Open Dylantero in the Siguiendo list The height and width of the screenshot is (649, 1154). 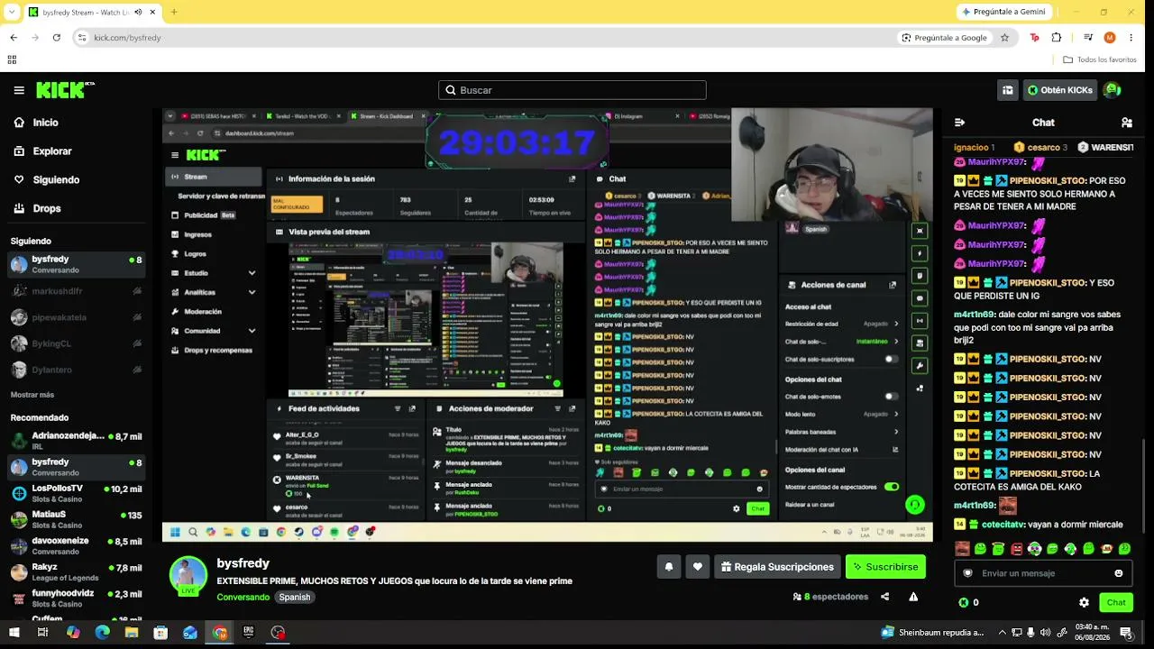coord(77,370)
